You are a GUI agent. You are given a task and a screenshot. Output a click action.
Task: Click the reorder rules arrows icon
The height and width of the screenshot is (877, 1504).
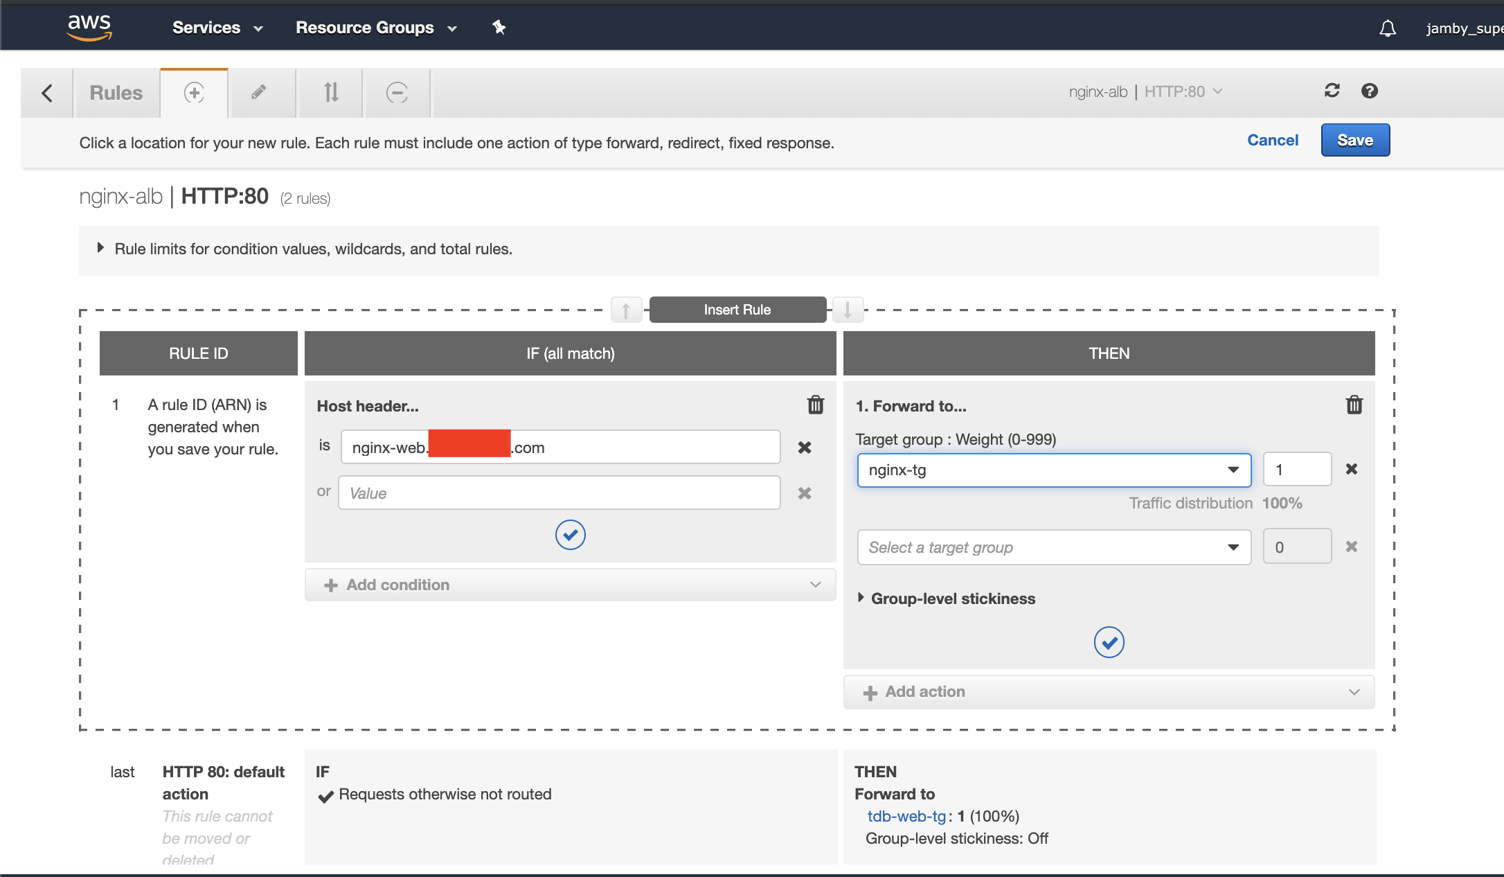[331, 92]
